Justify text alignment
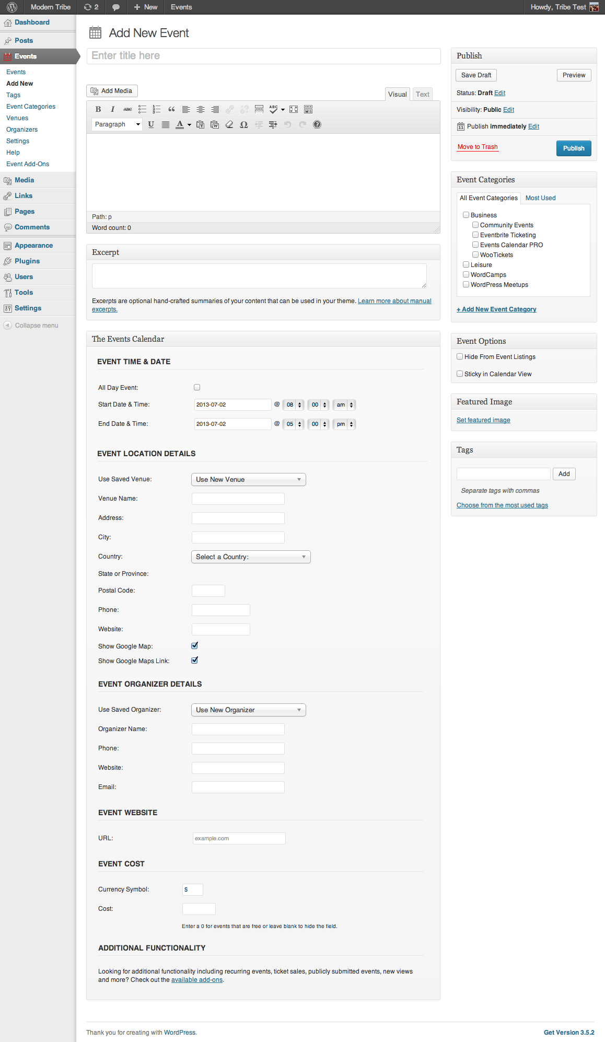The height and width of the screenshot is (1042, 605). click(166, 124)
